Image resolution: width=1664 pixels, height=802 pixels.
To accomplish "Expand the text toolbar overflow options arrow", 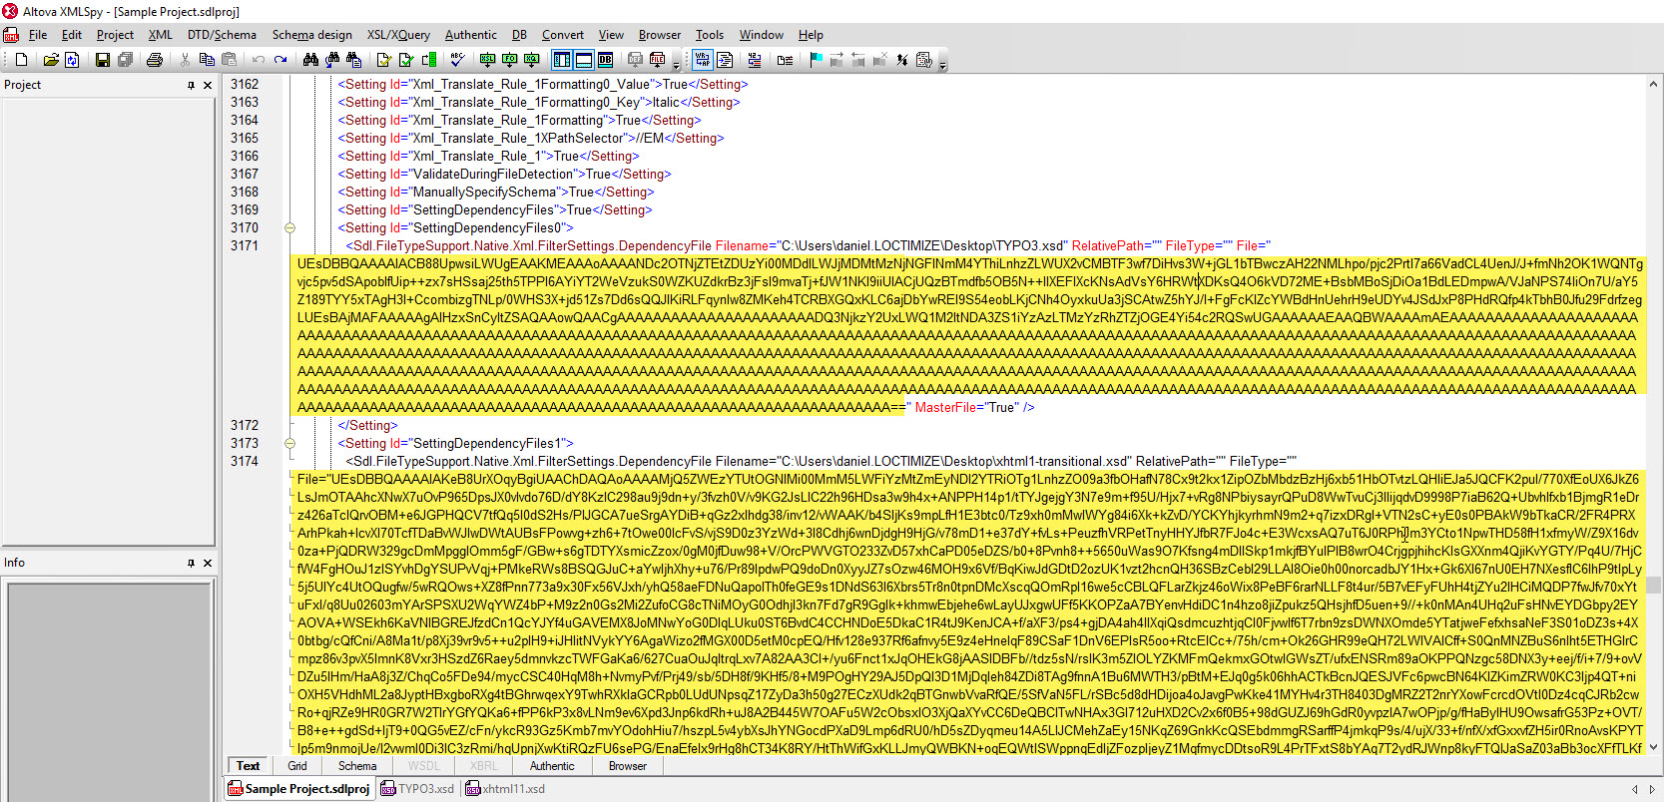I will (x=942, y=64).
